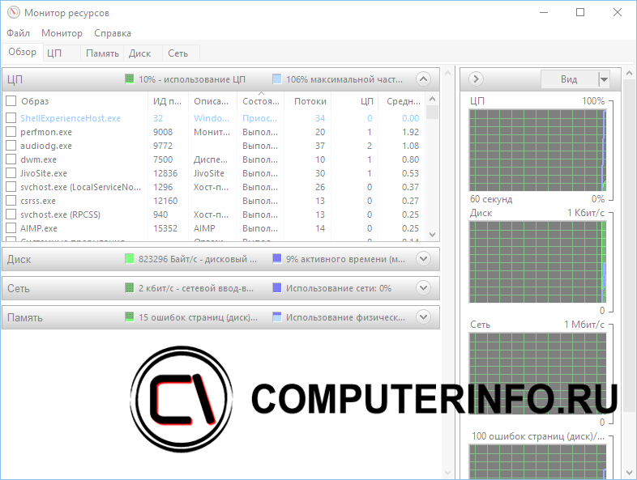
Task: Sort by the ИД п... column header
Action: tap(168, 101)
